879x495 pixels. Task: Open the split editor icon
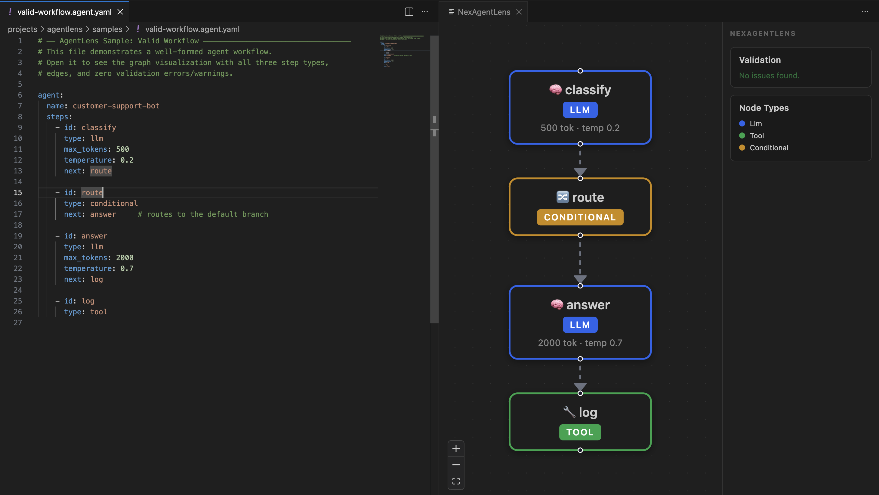pos(409,12)
